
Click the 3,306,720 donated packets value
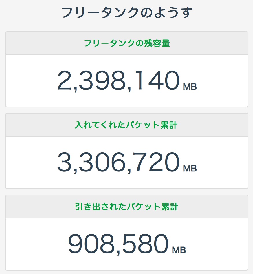118,162
